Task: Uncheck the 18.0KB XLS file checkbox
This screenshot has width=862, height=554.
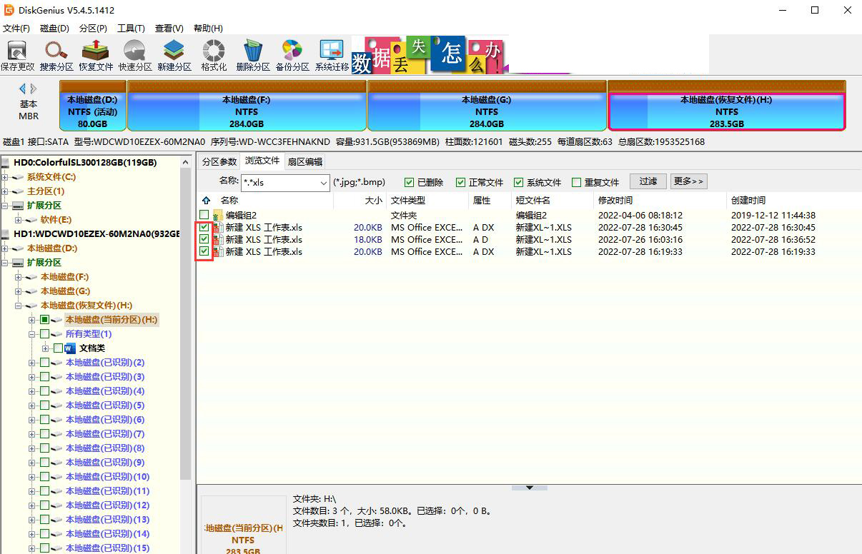Action: click(x=204, y=240)
